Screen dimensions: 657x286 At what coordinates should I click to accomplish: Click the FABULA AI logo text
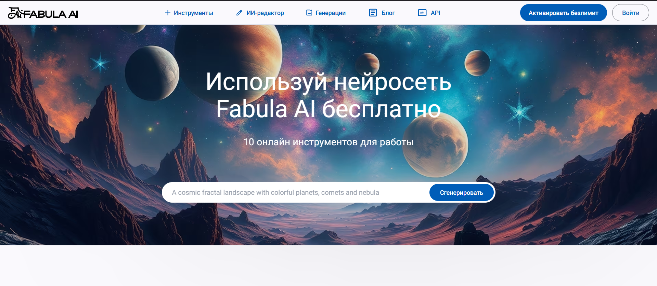51,14
